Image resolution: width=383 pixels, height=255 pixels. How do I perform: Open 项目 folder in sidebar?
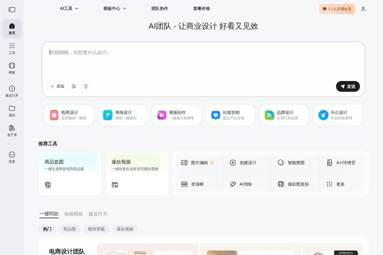(12, 111)
